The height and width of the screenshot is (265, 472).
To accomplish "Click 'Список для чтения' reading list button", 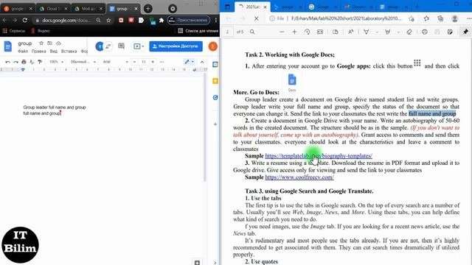I will click(x=198, y=31).
